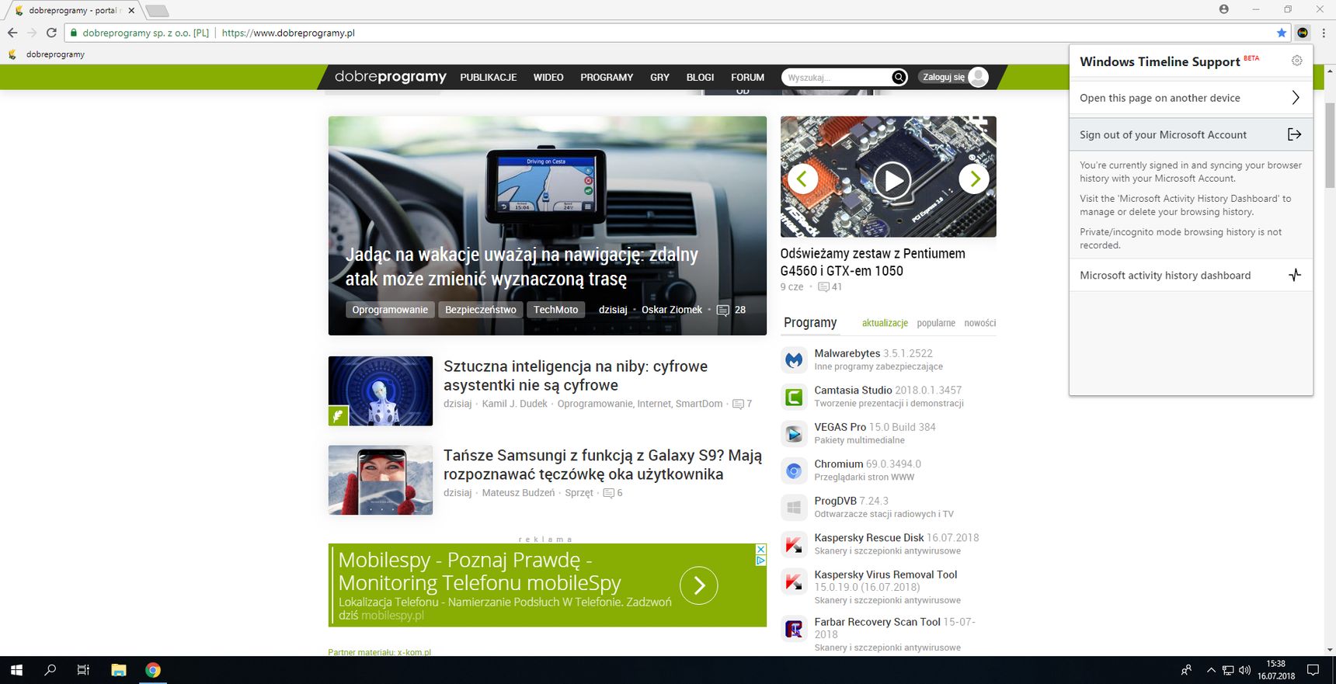
Task: Open PUBLIKACJE menu
Action: pyautogui.click(x=489, y=77)
